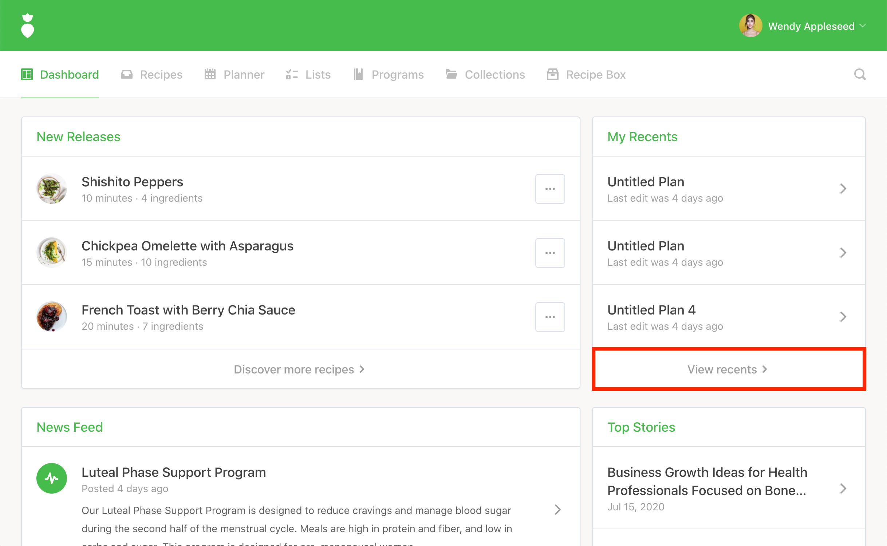Click Wendy Appleseed's profile avatar
The width and height of the screenshot is (887, 546).
coord(750,26)
